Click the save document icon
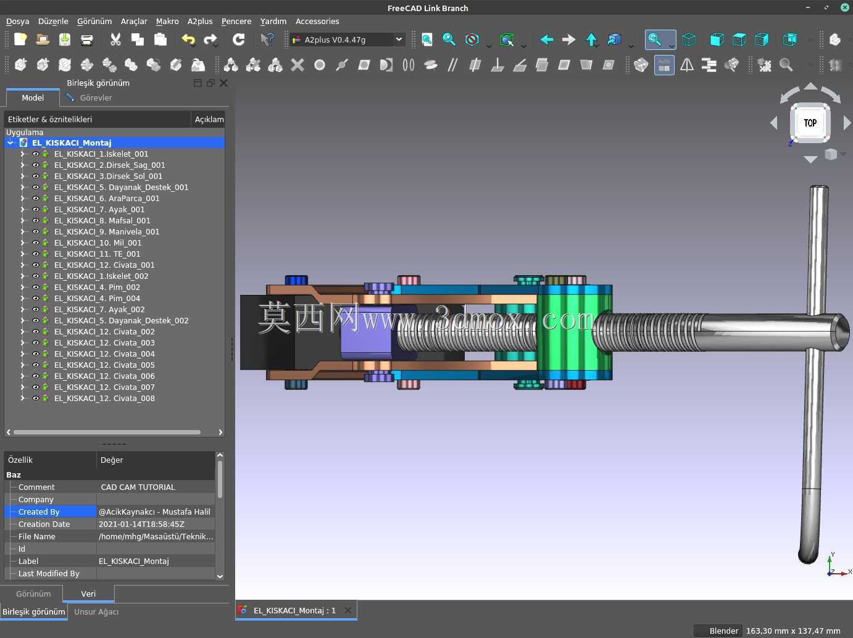853x638 pixels. click(65, 39)
